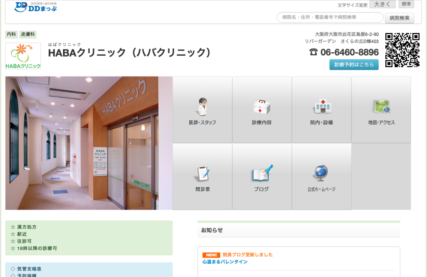
Task: Open the DDまっぷ site logo
Action: click(36, 7)
